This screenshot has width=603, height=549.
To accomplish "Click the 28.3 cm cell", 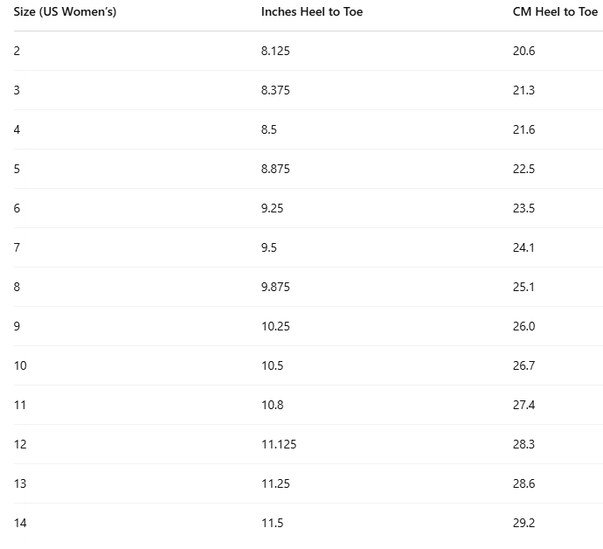I will point(523,444).
